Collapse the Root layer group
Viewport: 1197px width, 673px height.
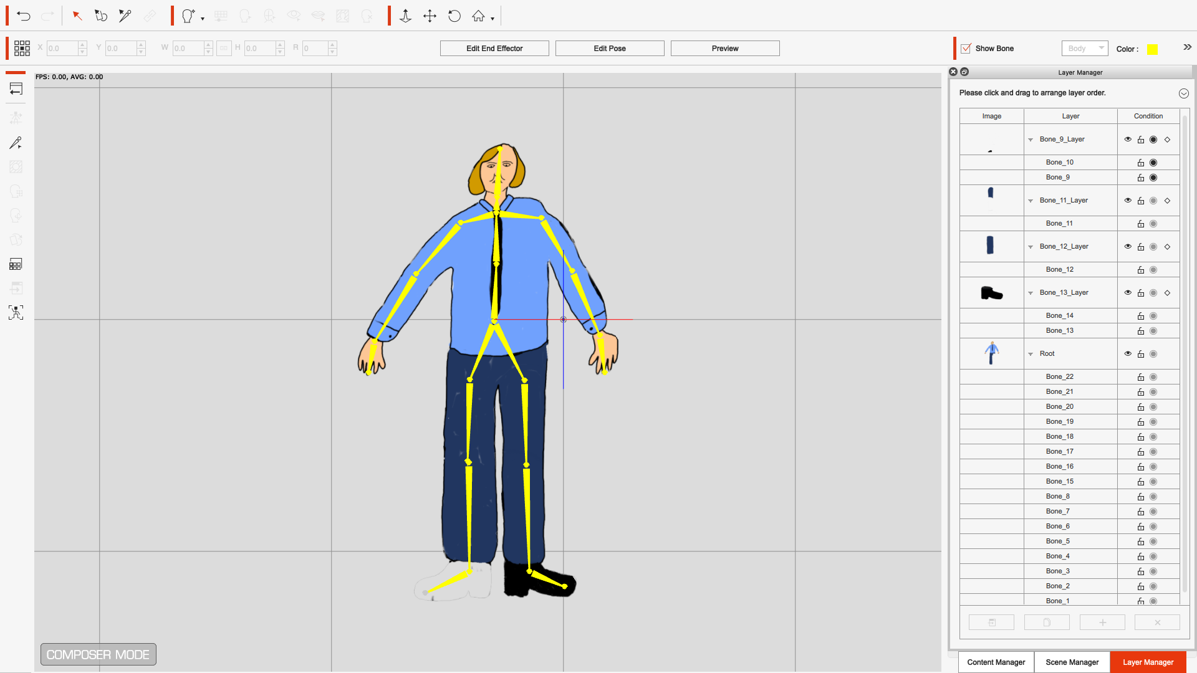click(1031, 354)
